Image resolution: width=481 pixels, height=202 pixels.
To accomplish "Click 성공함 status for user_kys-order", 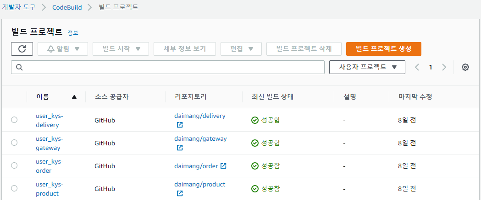I will 270,165.
